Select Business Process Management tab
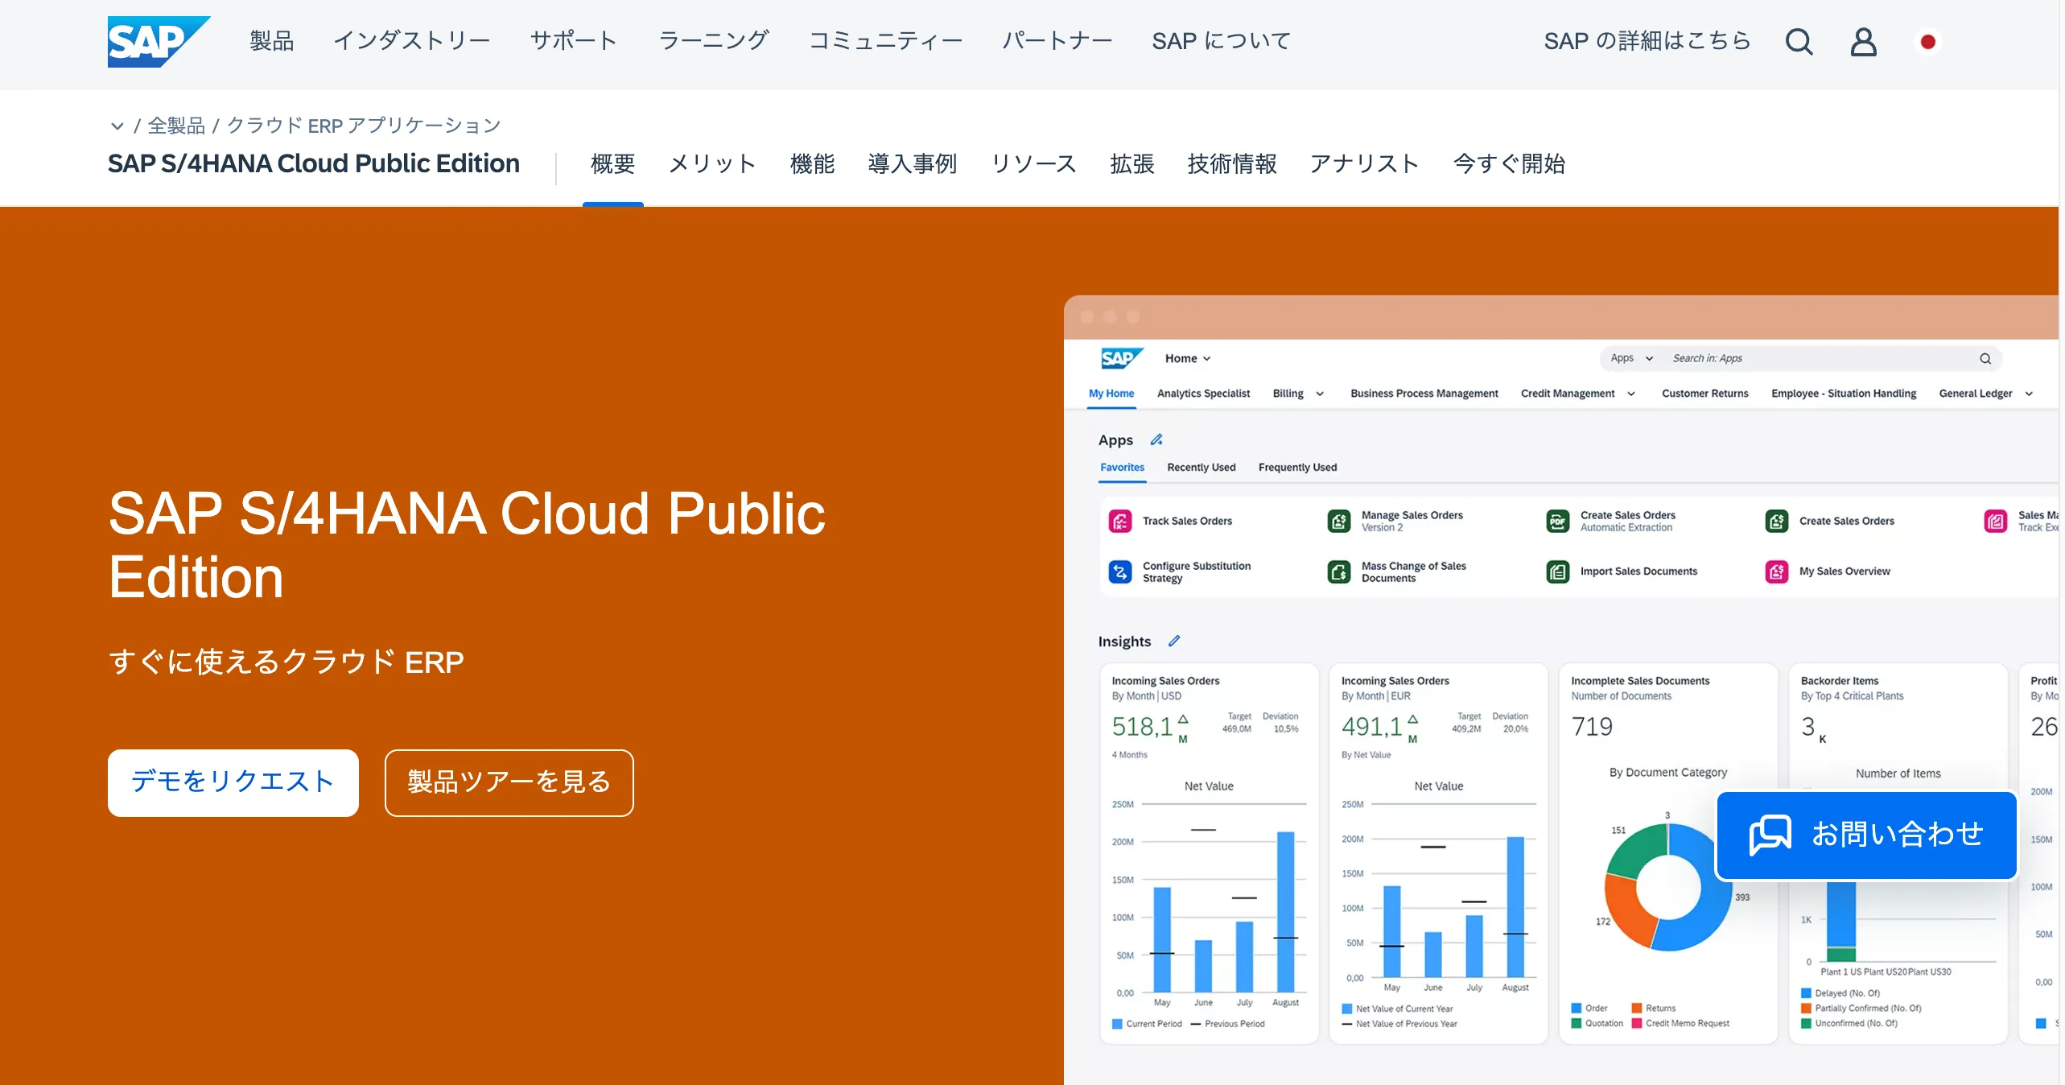 (x=1424, y=394)
